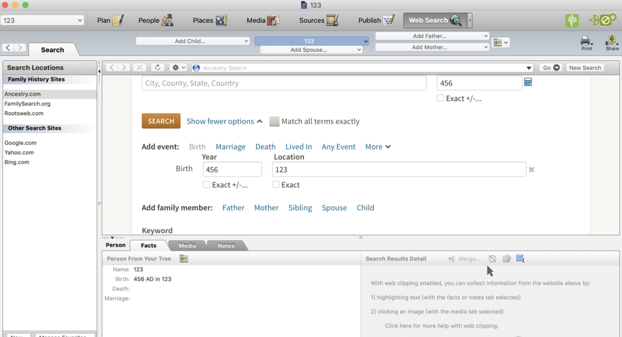The width and height of the screenshot is (622, 337).
Task: Open the 123 person selector dropdown
Action: pos(312,41)
